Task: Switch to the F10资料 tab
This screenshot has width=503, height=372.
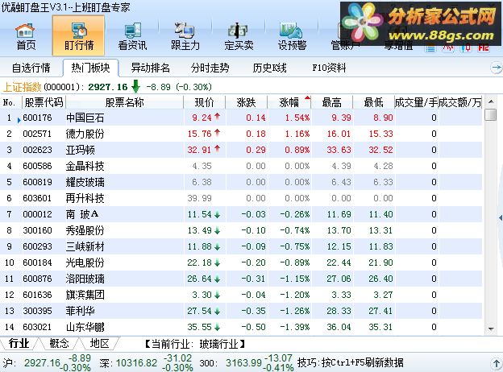Action: tap(329, 68)
